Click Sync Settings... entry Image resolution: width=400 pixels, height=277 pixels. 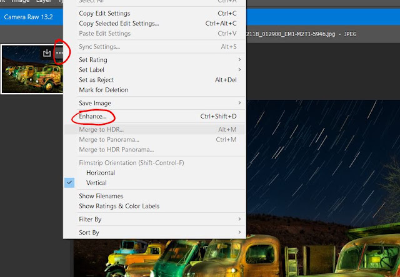(154, 47)
